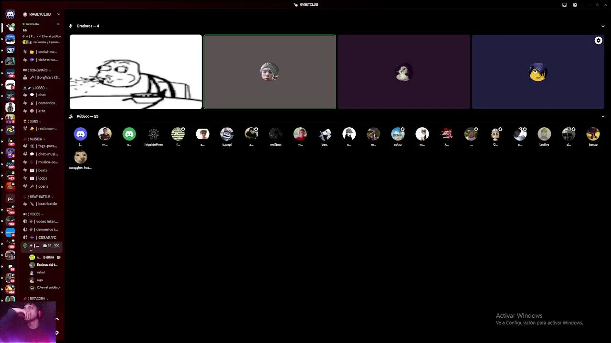Click 'Esclavo del t...' in voice channel list
The width and height of the screenshot is (611, 343).
tap(44, 265)
